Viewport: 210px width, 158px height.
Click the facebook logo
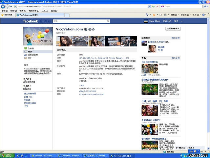click(31, 21)
